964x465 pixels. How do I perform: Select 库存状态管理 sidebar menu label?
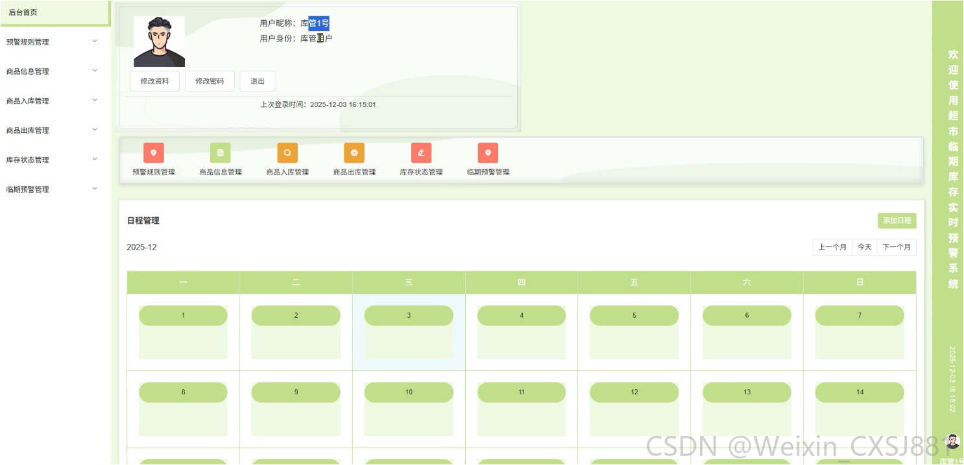[x=27, y=160]
